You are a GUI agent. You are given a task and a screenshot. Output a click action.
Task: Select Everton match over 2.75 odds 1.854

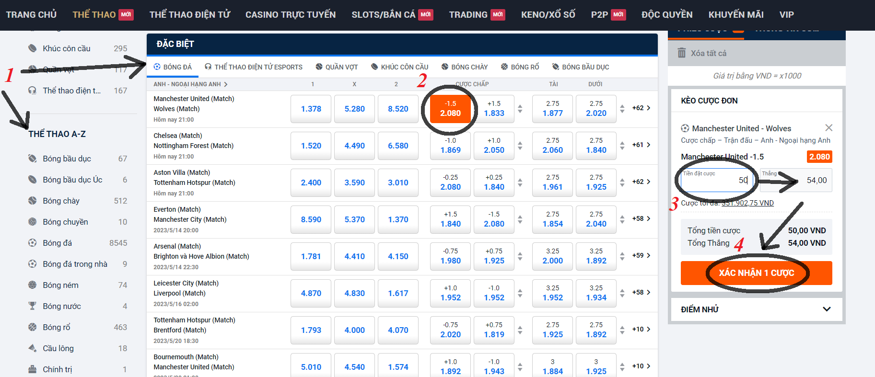click(x=553, y=219)
